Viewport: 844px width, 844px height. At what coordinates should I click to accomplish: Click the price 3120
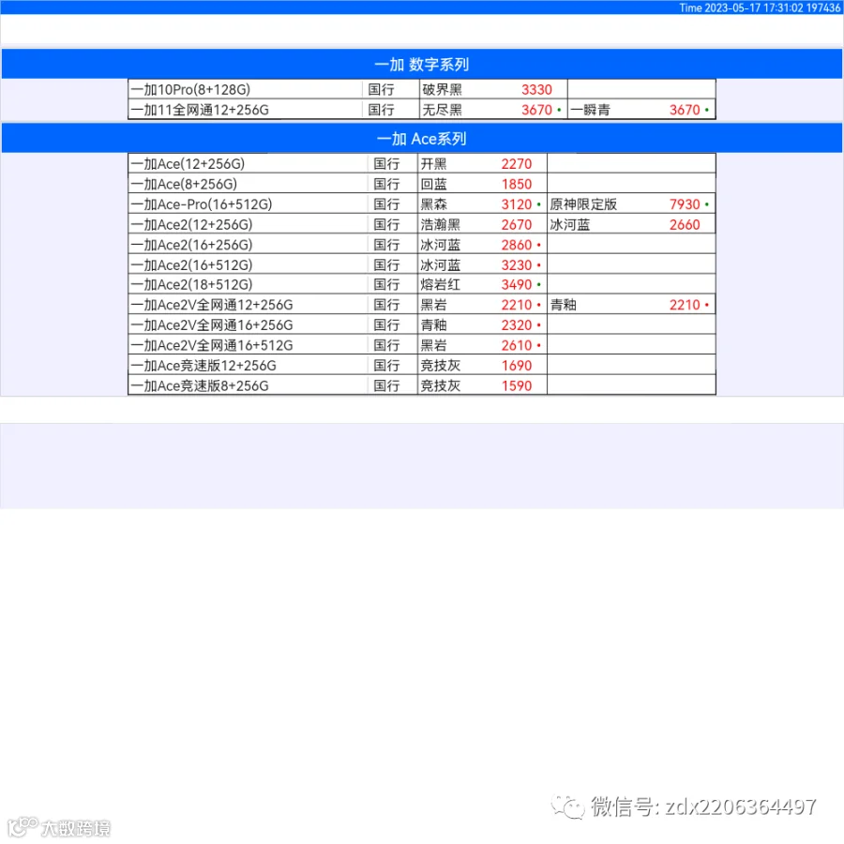click(x=517, y=204)
